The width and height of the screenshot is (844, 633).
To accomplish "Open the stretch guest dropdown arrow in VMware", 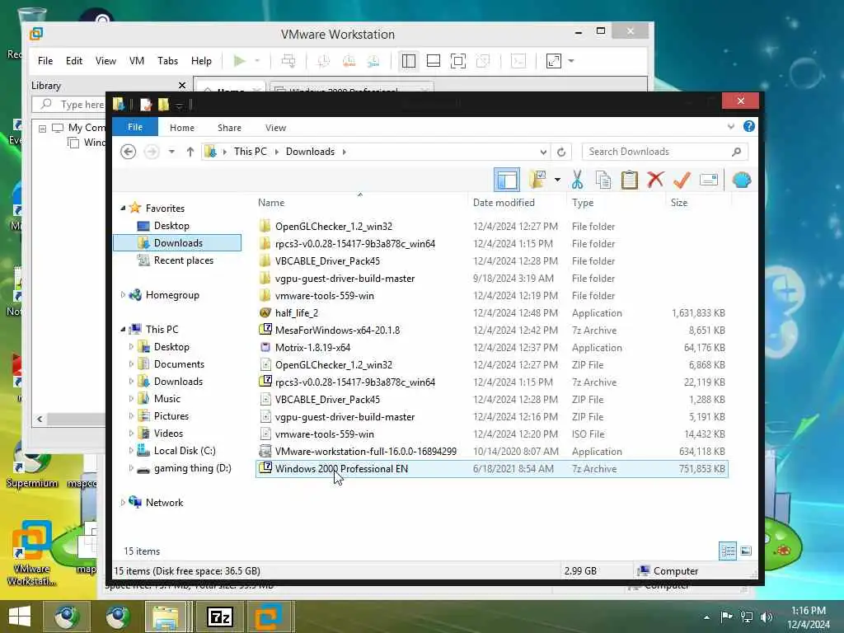I will pyautogui.click(x=571, y=61).
